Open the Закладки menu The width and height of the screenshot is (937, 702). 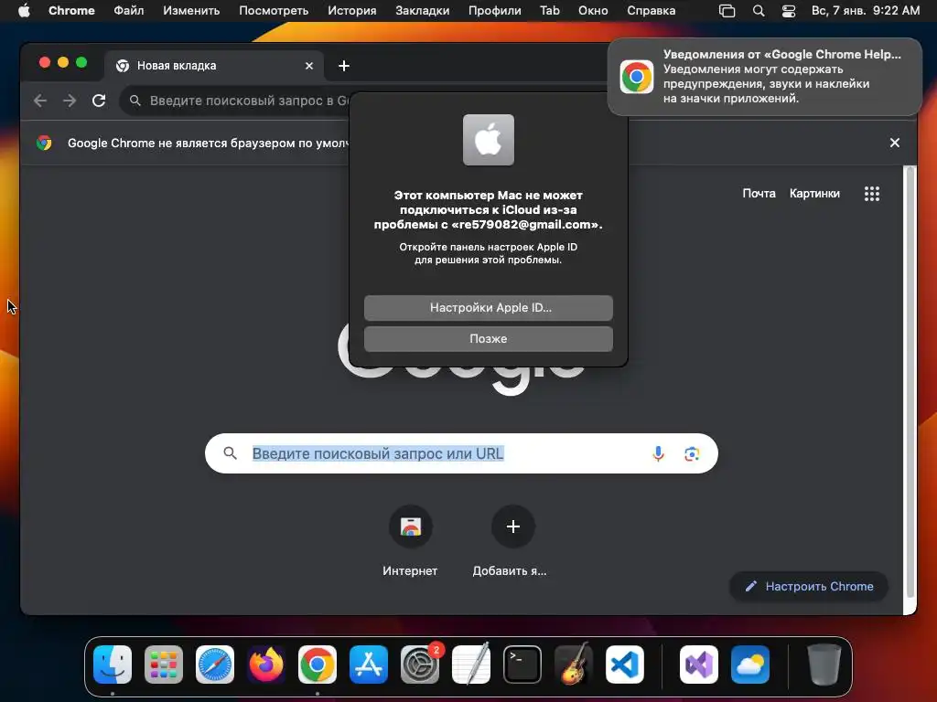(423, 11)
